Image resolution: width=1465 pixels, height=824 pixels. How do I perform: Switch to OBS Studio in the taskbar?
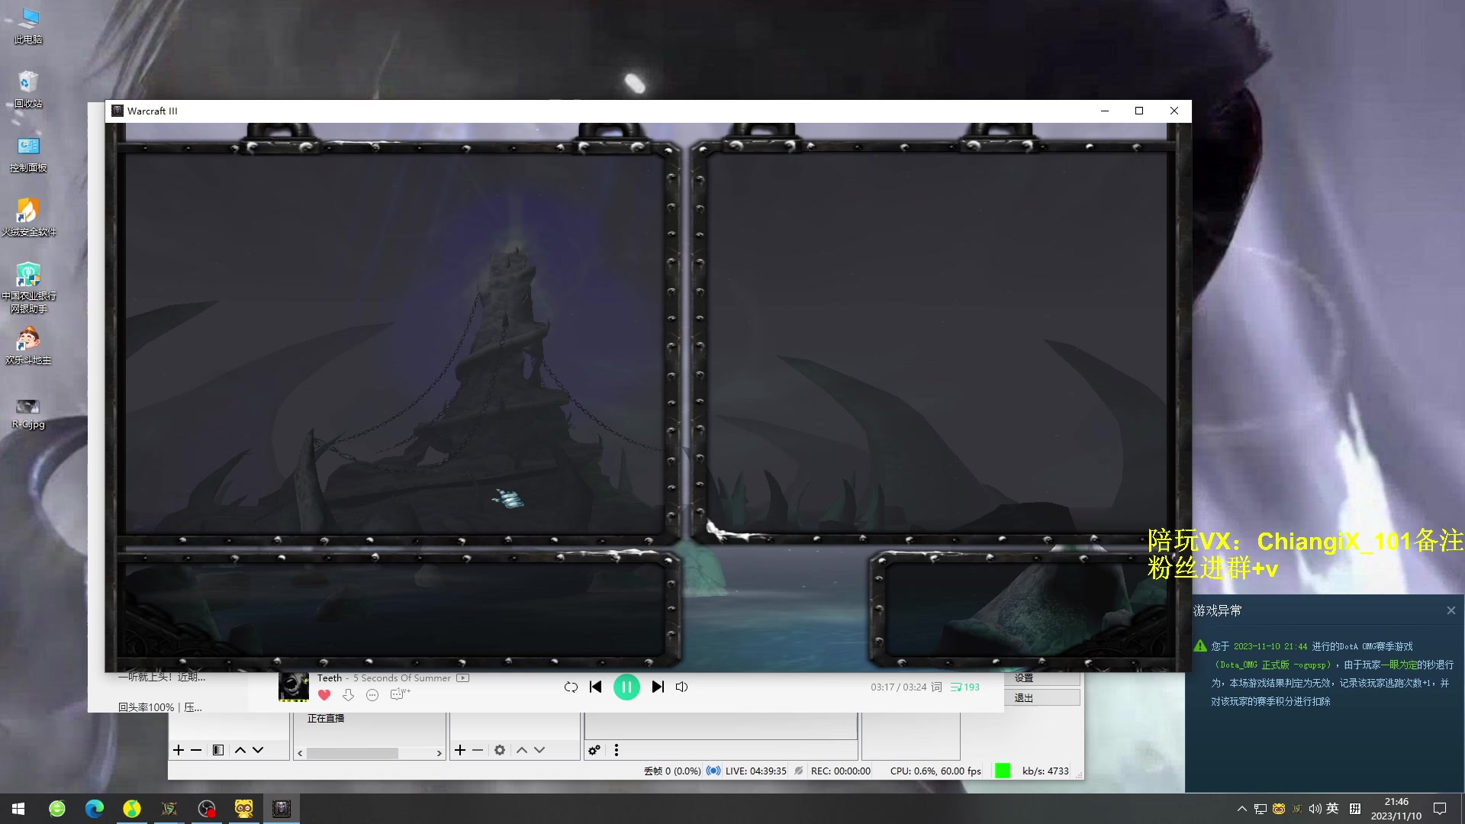point(207,809)
